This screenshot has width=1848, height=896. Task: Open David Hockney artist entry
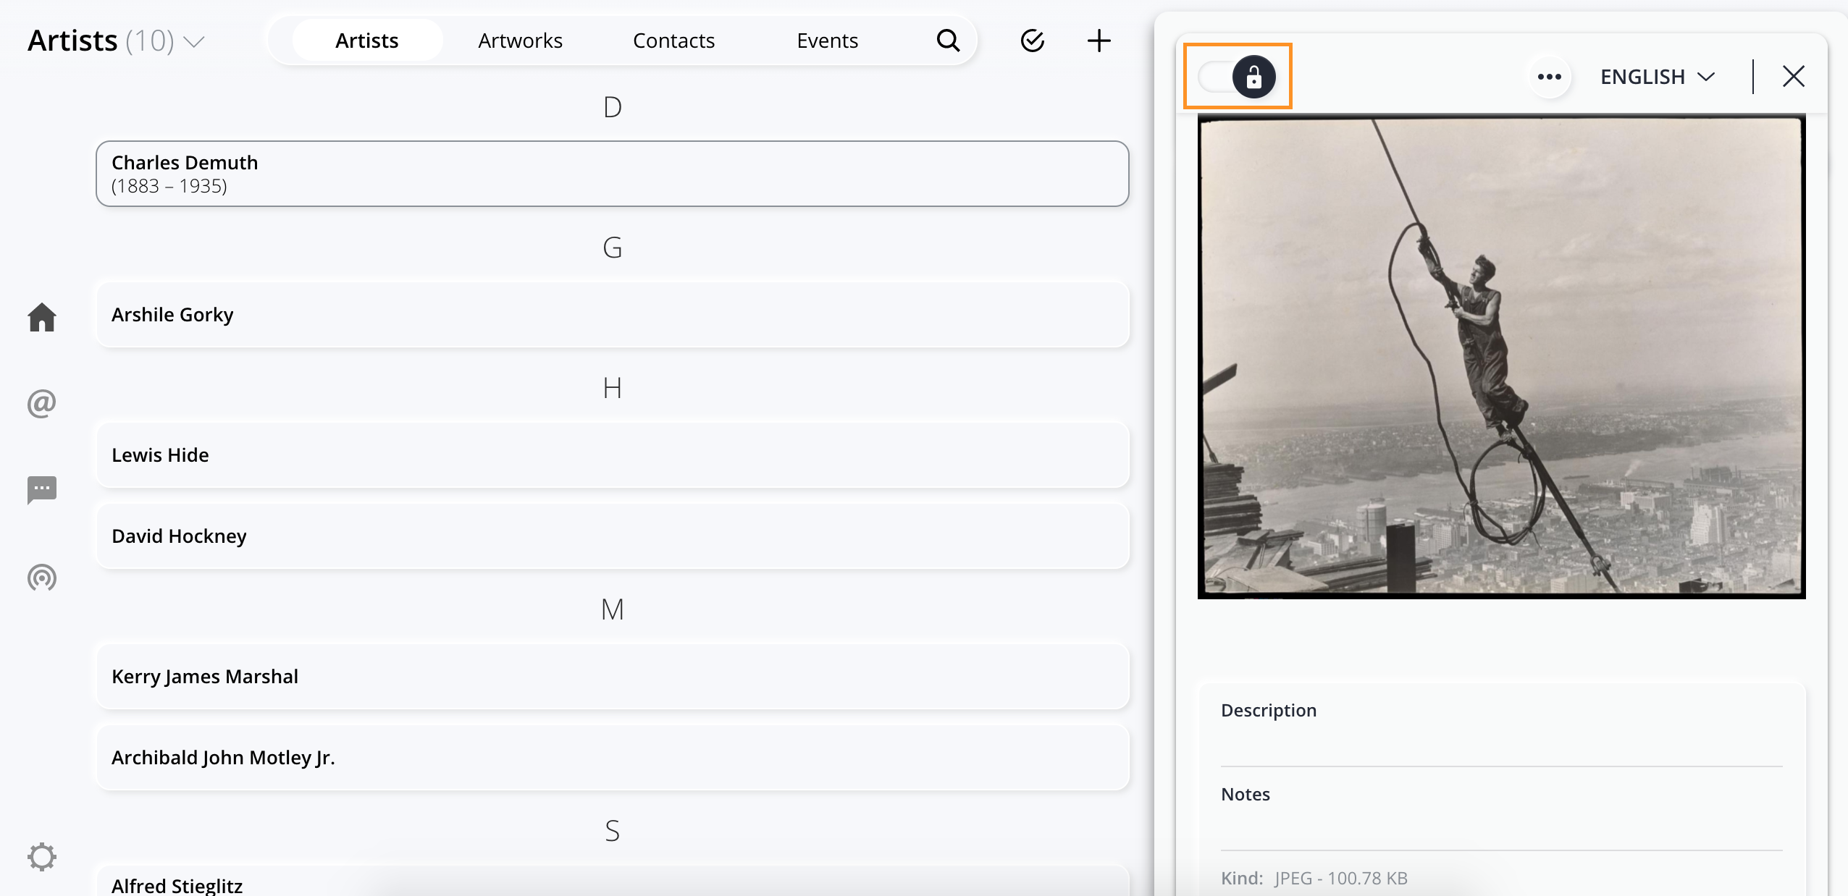coord(613,536)
